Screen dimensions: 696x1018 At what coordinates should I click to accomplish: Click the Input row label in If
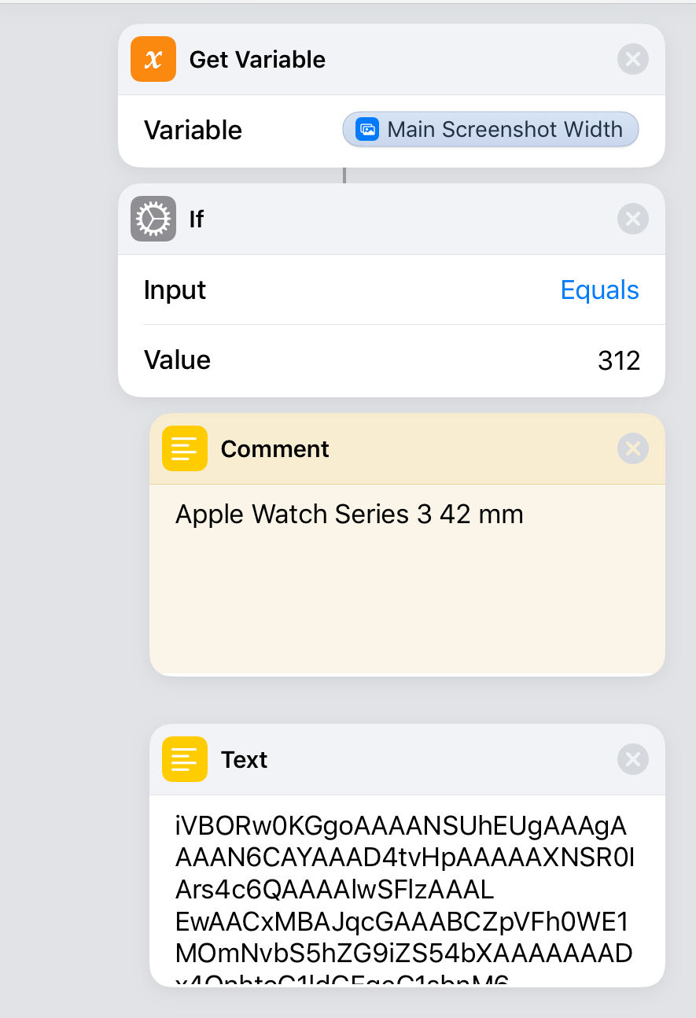click(x=175, y=290)
